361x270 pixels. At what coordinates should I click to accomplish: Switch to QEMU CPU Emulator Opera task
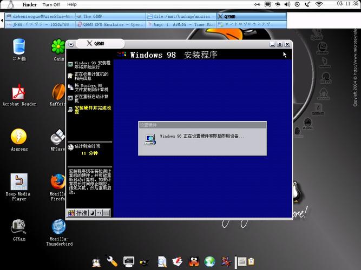coord(111,24)
